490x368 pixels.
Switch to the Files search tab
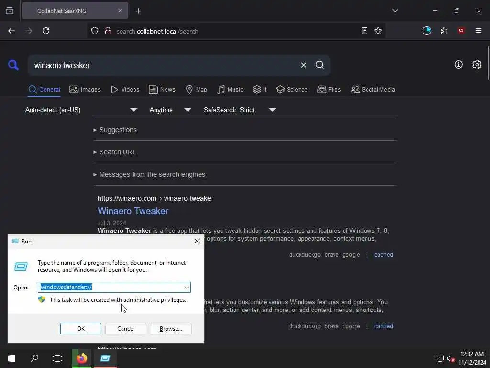(x=329, y=90)
